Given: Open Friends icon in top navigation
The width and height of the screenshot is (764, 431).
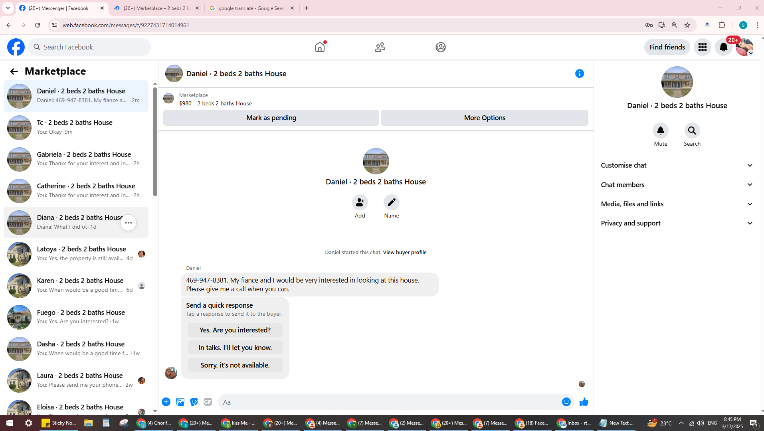Looking at the screenshot, I should pyautogui.click(x=380, y=47).
